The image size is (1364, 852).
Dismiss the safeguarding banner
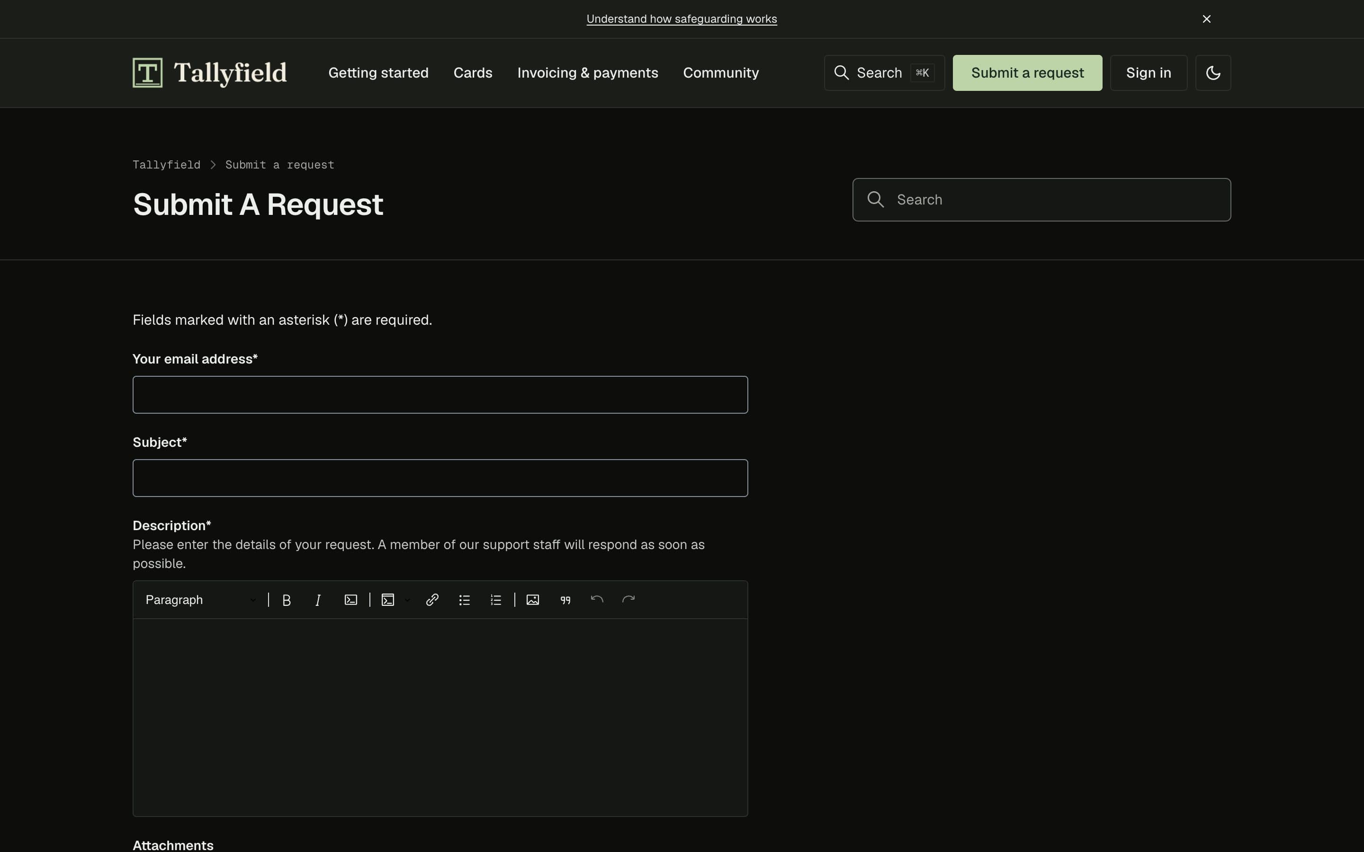[x=1207, y=19]
